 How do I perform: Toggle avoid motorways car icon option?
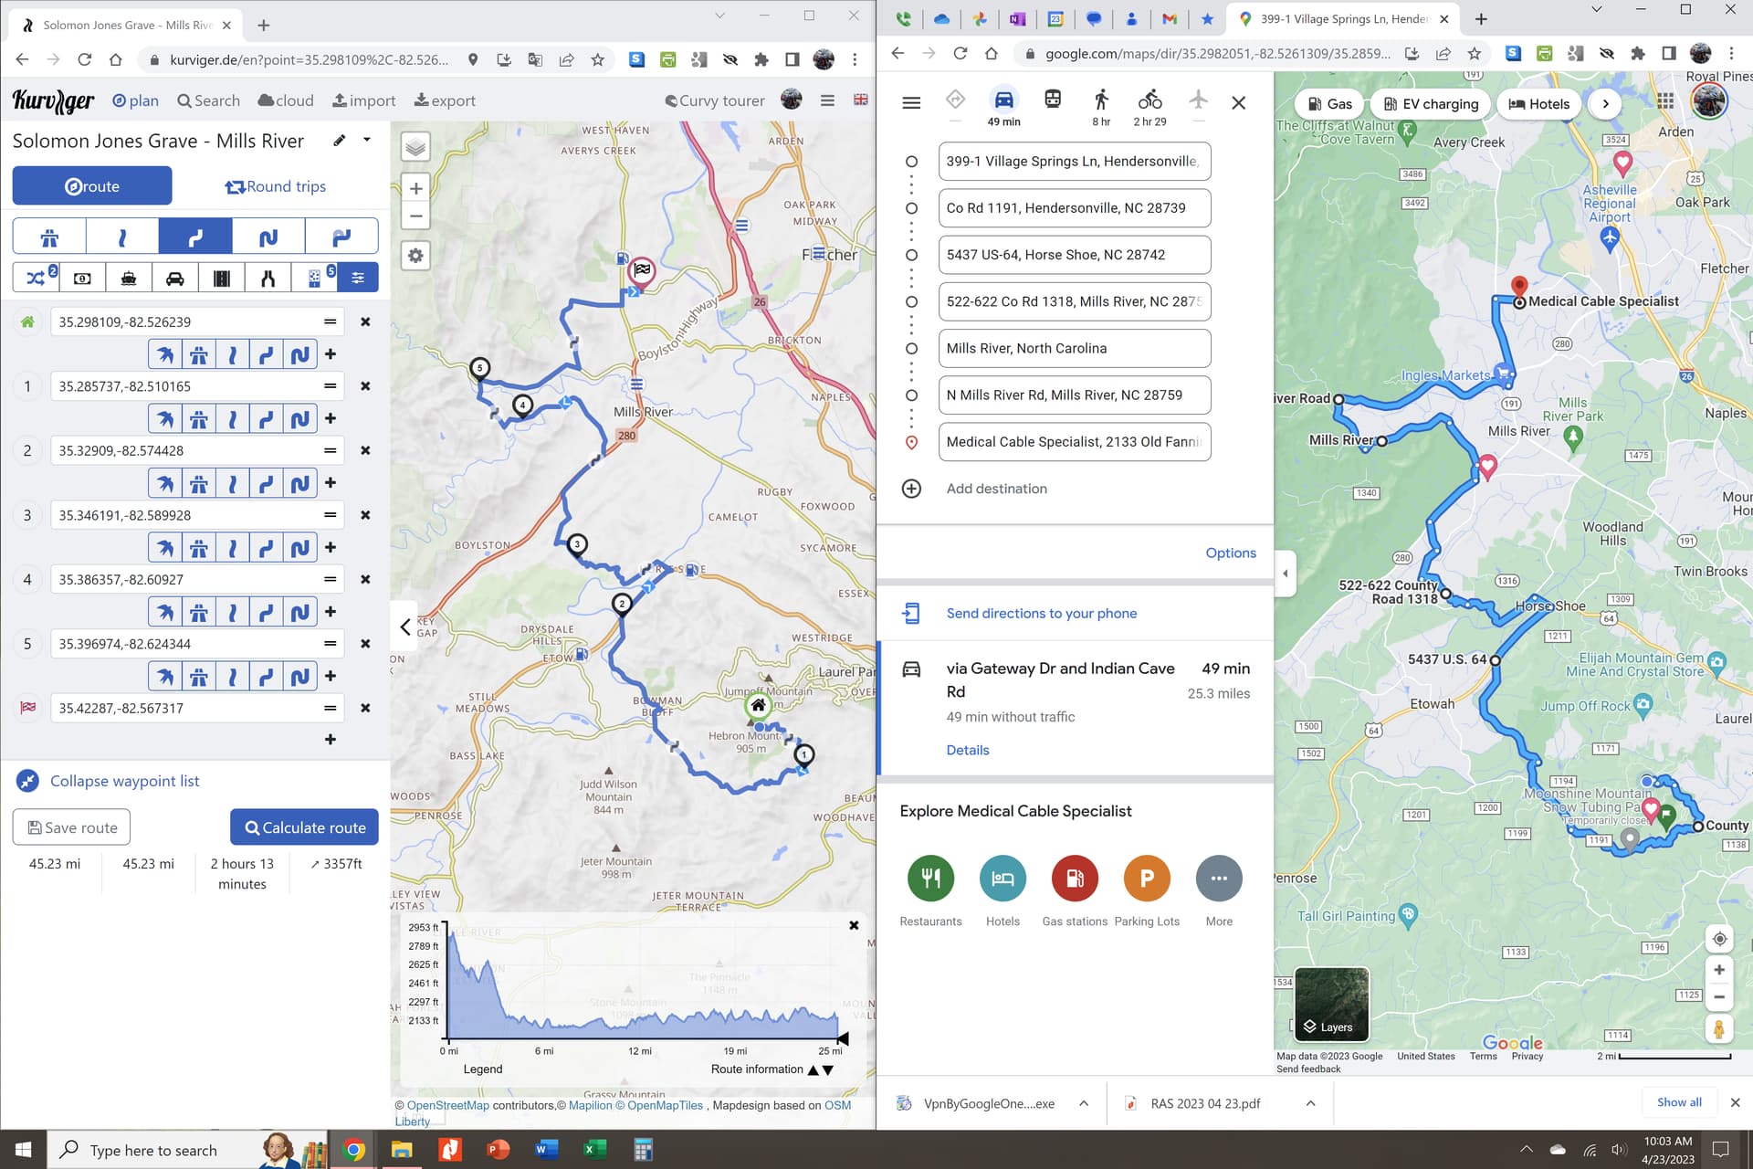(175, 279)
